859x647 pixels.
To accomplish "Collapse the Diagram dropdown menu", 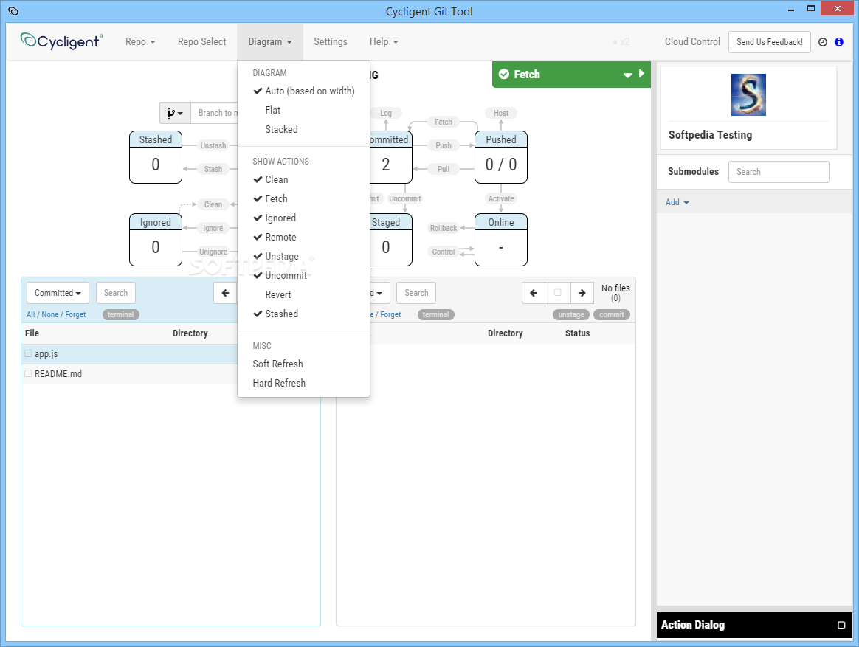I will point(269,41).
